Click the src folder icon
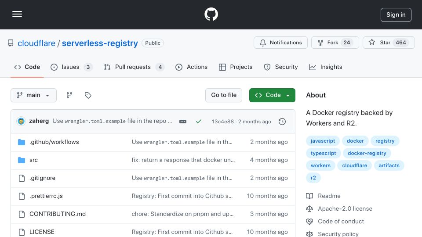 click(22, 160)
